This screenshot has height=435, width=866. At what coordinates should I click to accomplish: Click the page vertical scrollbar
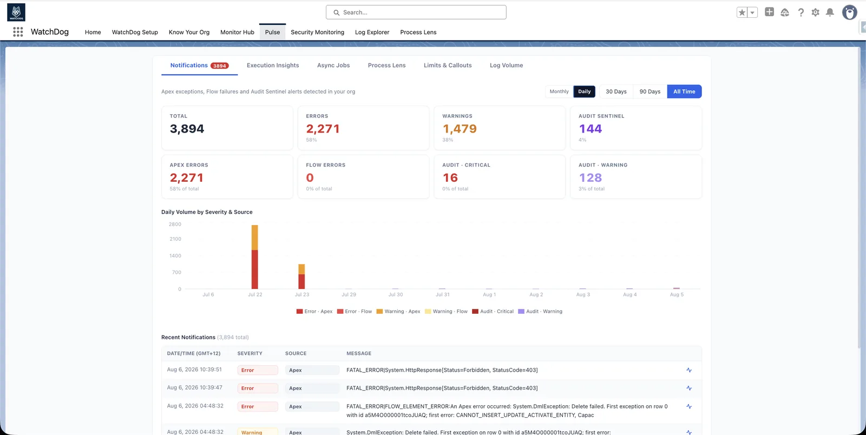point(858,197)
